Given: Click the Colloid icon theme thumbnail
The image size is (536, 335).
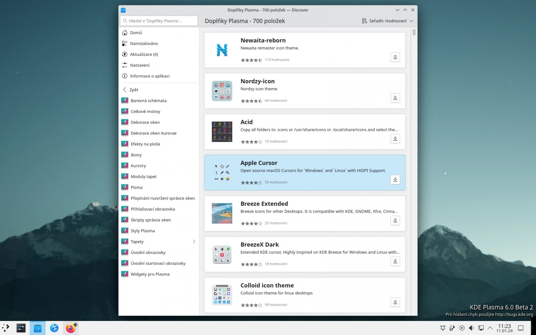Looking at the screenshot, I should [222, 295].
